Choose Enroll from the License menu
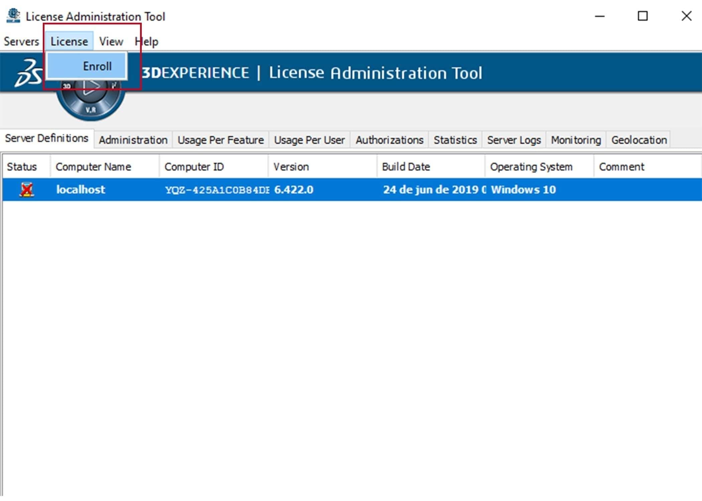 point(87,66)
